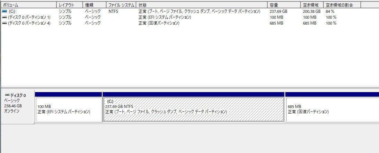The height and width of the screenshot is (153, 379).
Task: Click the Disk 0 Partition 1 volume icon
Action: [x=4, y=17]
